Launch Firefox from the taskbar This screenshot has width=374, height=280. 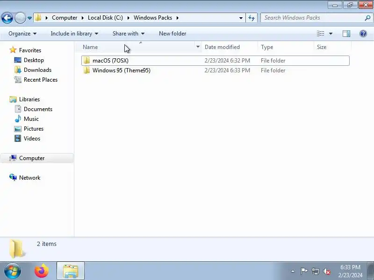click(x=42, y=271)
